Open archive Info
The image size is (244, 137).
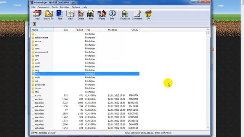112,15
